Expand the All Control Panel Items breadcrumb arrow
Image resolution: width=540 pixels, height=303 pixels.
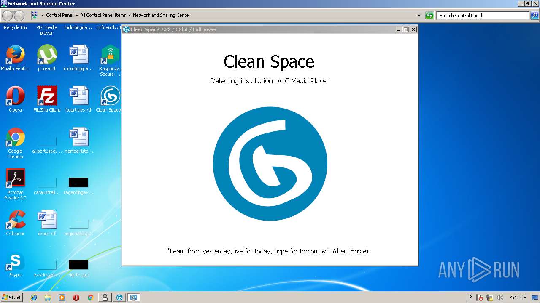pos(130,15)
